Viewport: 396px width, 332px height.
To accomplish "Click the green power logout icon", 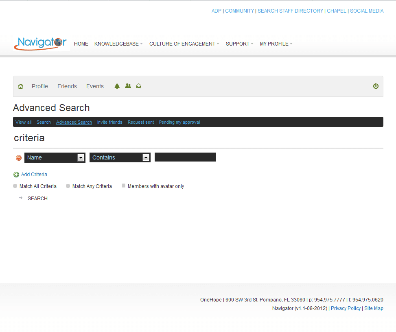I will [x=376, y=86].
